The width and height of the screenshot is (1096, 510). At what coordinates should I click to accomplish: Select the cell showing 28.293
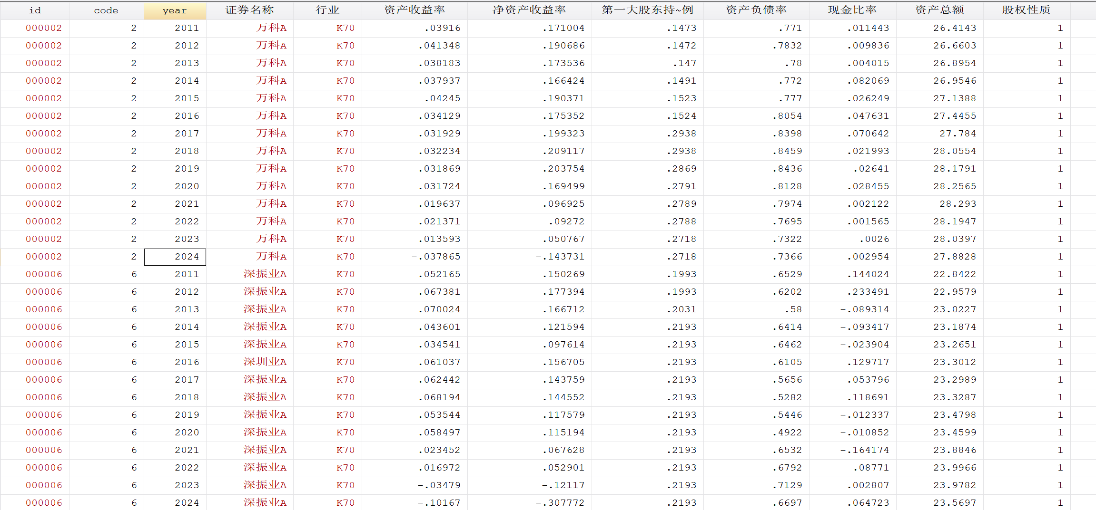939,204
